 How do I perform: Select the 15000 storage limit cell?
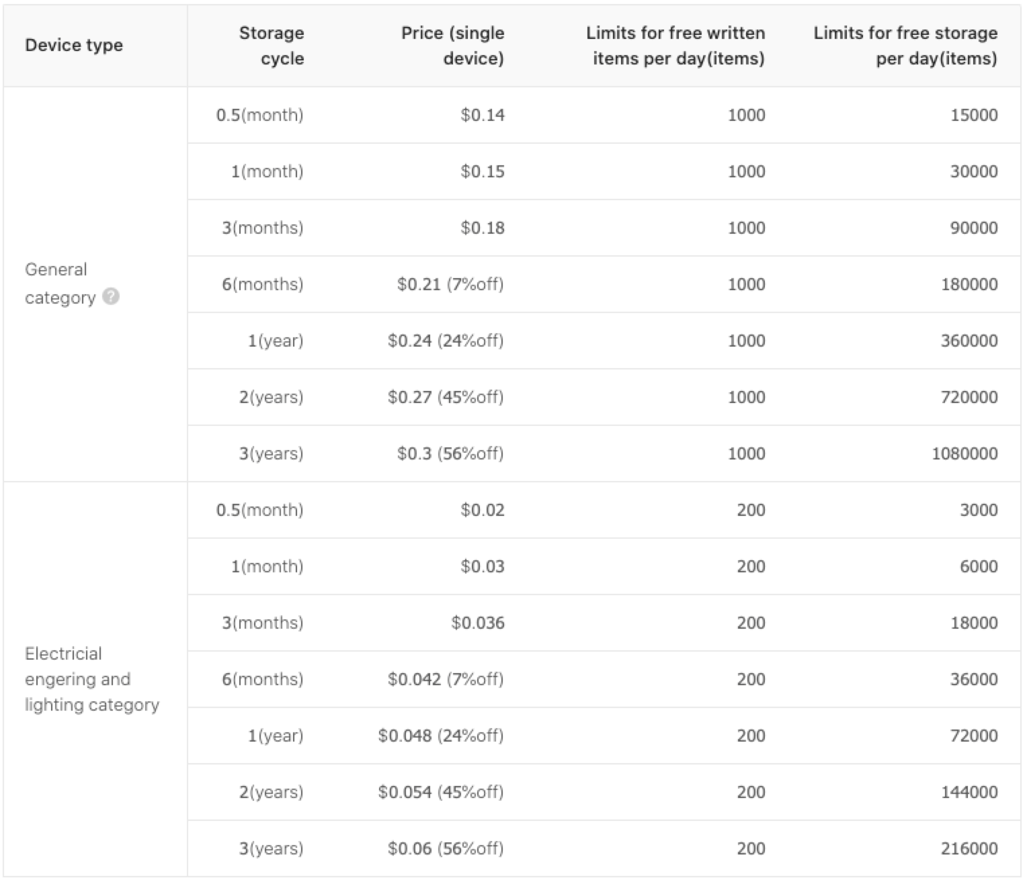pyautogui.click(x=974, y=115)
